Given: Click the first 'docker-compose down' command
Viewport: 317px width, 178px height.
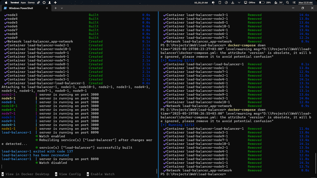Looking at the screenshot, I should coord(247,45).
